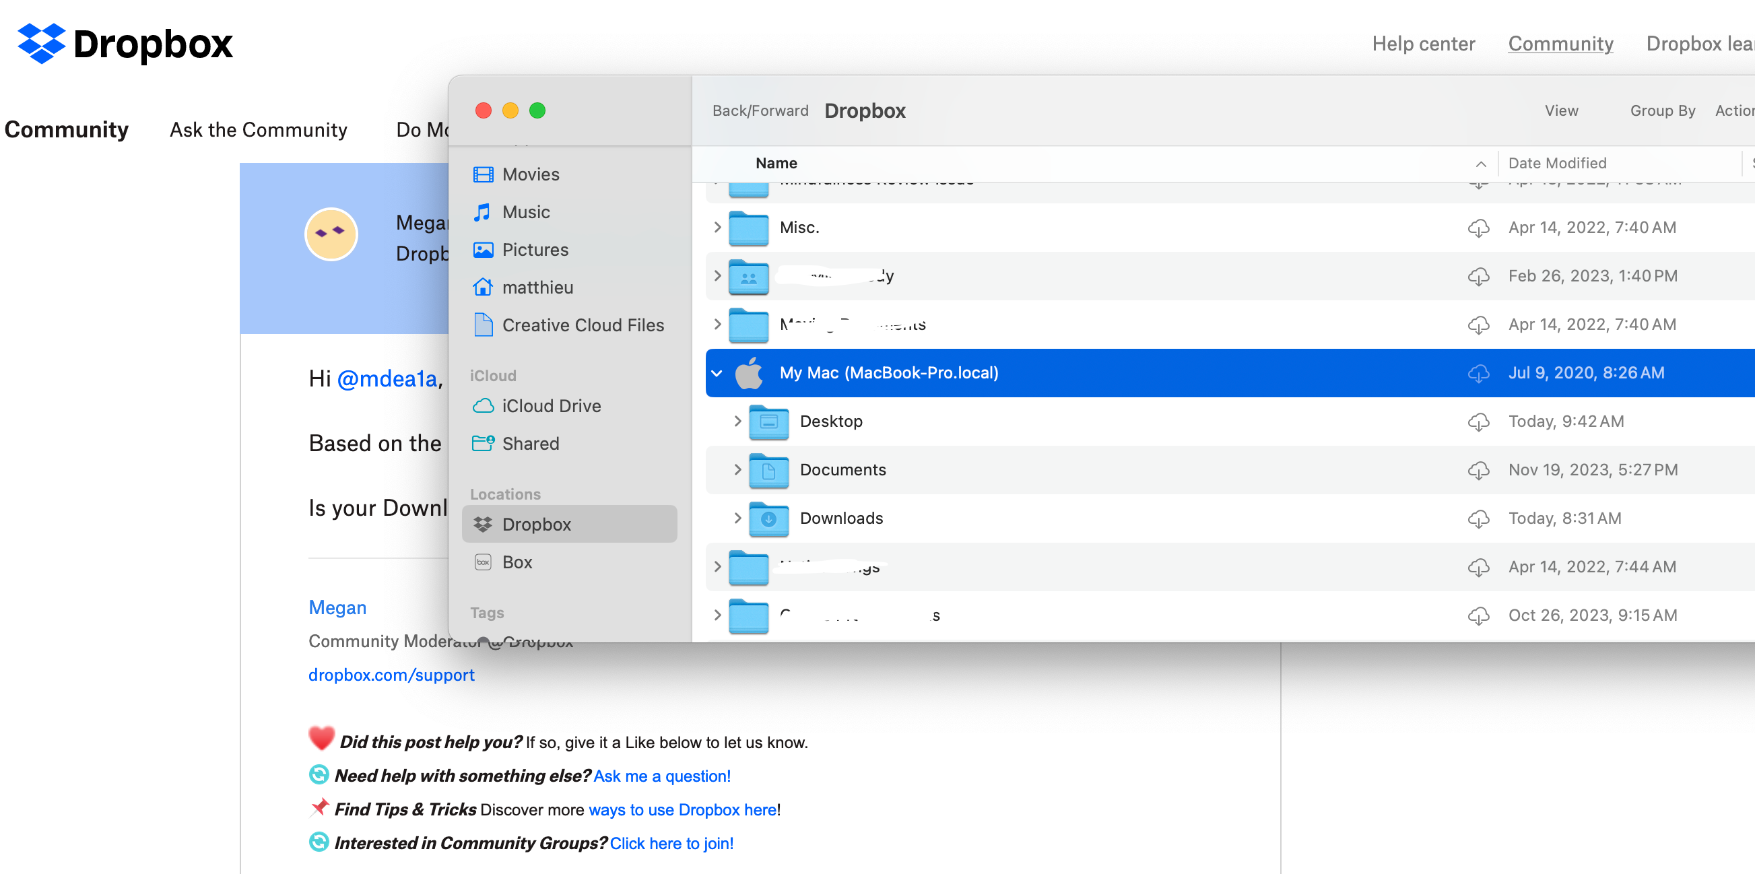Zoom the Finder window with green button
The image size is (1755, 874).
[x=537, y=110]
